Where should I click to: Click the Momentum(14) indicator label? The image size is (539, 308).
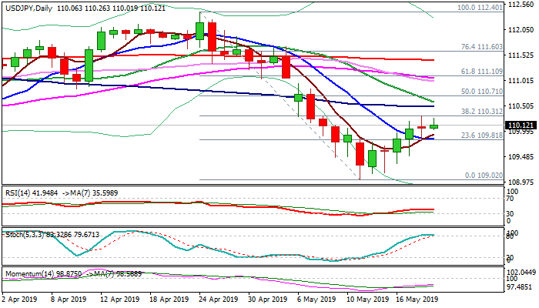tap(25, 273)
